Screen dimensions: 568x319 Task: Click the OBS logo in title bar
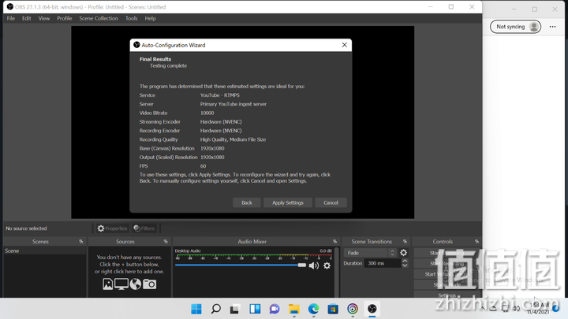pyautogui.click(x=10, y=7)
